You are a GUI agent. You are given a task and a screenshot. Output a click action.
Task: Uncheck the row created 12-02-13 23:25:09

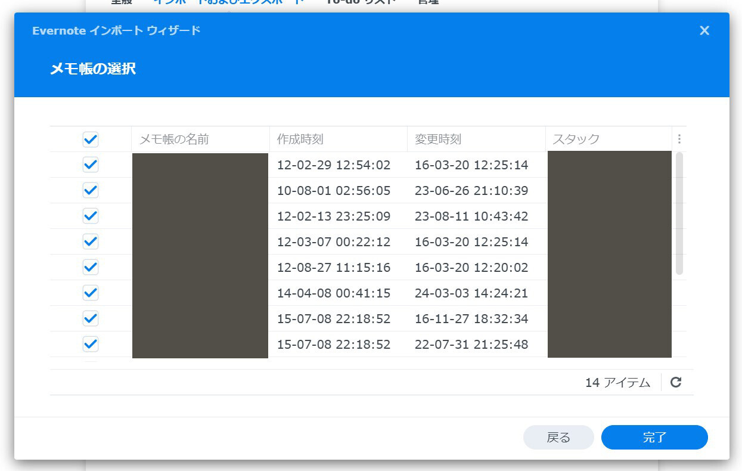[x=91, y=216]
